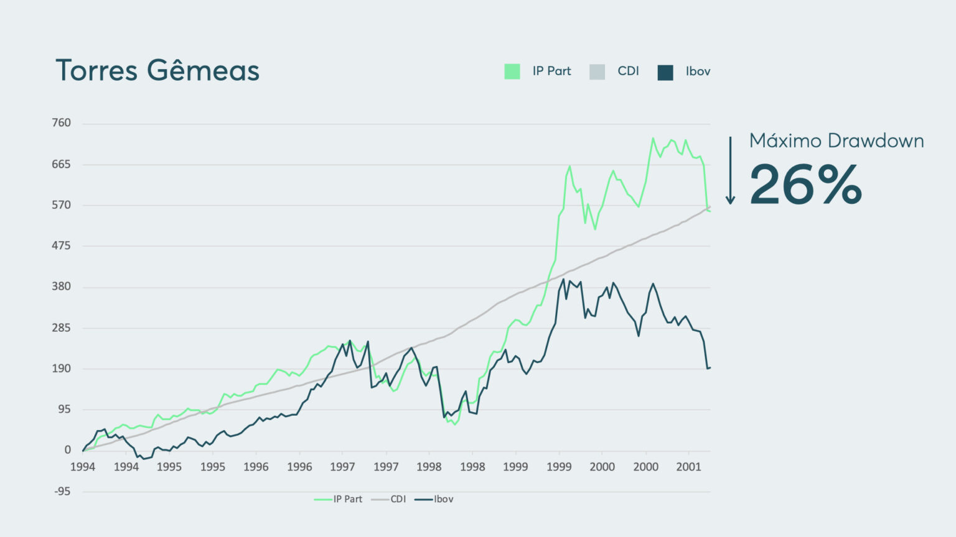Viewport: 956px width, 537px height.
Task: Toggle Ibov series in bottom legend
Action: (x=435, y=499)
